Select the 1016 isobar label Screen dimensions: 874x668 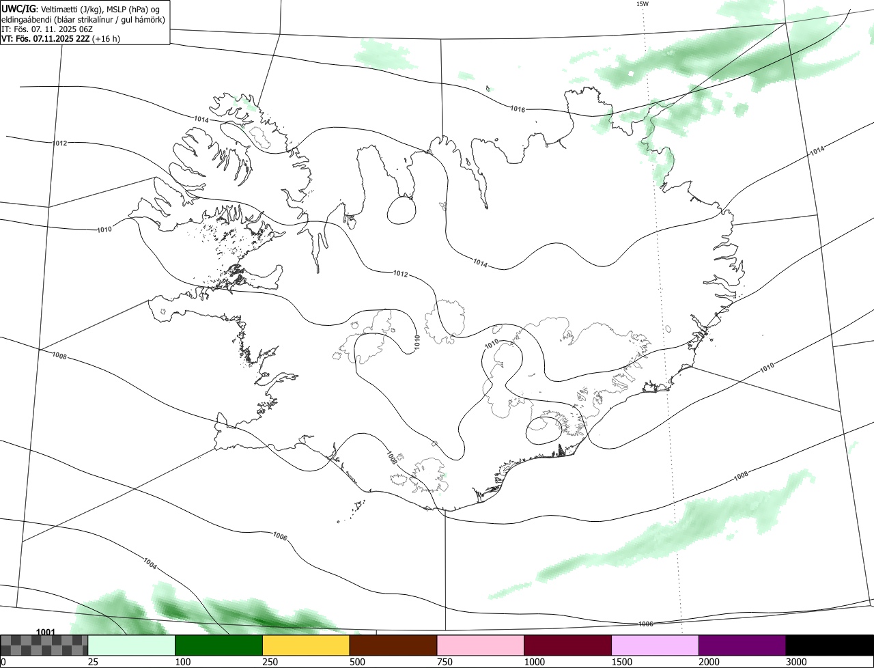click(x=518, y=109)
